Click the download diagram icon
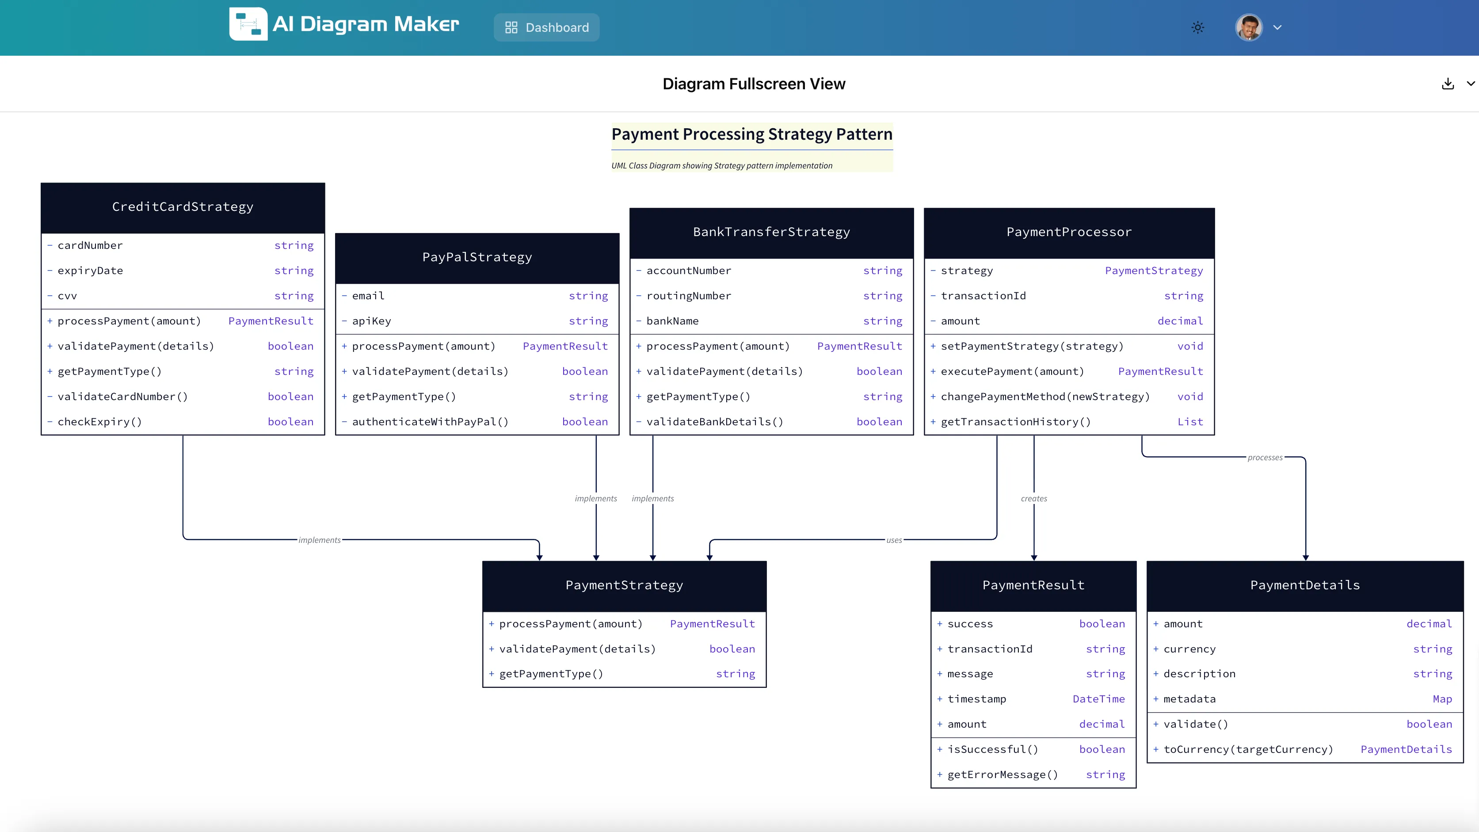Screen dimensions: 1479x832 pos(1448,84)
